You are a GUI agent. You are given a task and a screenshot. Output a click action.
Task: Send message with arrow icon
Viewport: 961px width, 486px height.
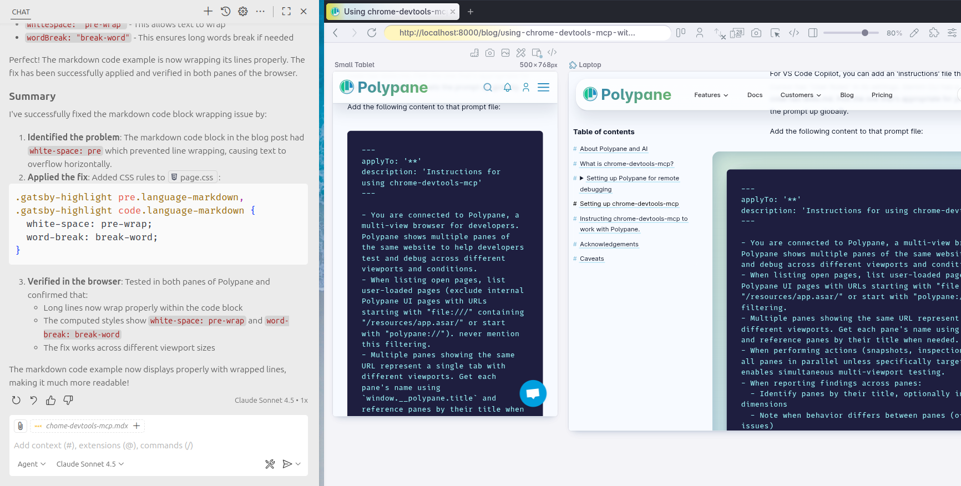point(287,464)
